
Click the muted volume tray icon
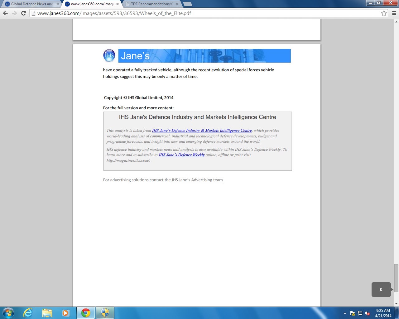coord(368,313)
